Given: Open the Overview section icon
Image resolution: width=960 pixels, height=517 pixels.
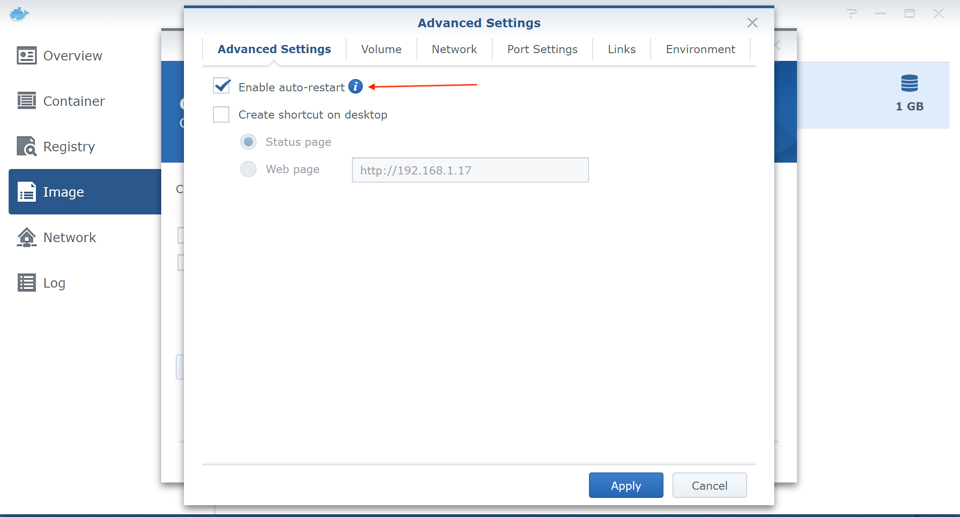Looking at the screenshot, I should 26,55.
